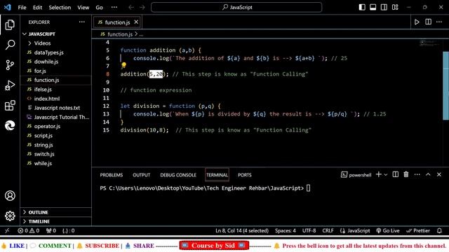Split the terminal

coord(396,174)
